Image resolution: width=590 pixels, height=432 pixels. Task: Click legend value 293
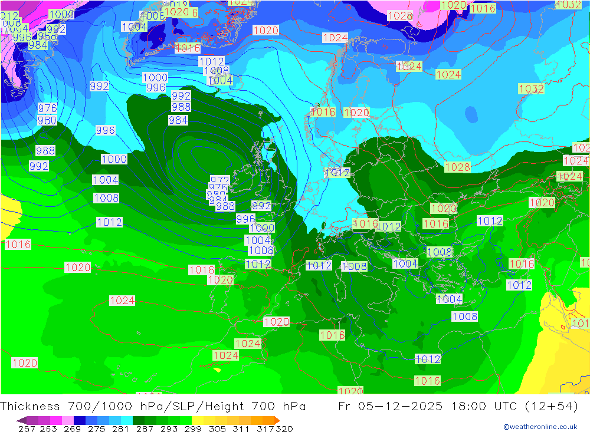[169, 428]
